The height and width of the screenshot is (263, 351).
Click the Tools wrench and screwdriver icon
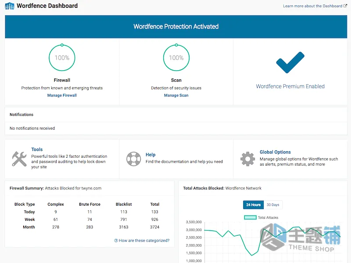(19, 159)
